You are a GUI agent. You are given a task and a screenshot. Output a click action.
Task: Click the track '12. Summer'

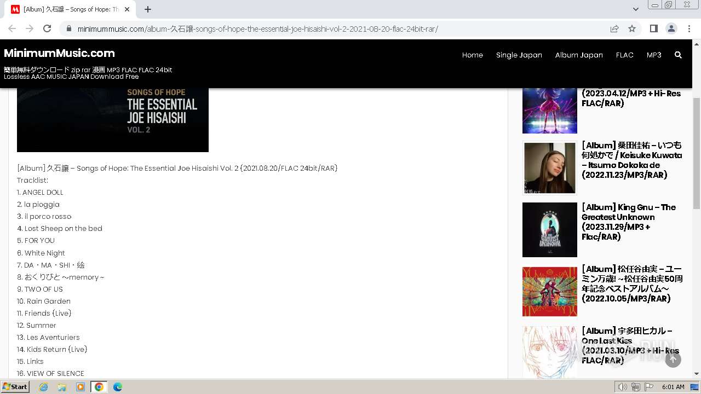pos(37,325)
